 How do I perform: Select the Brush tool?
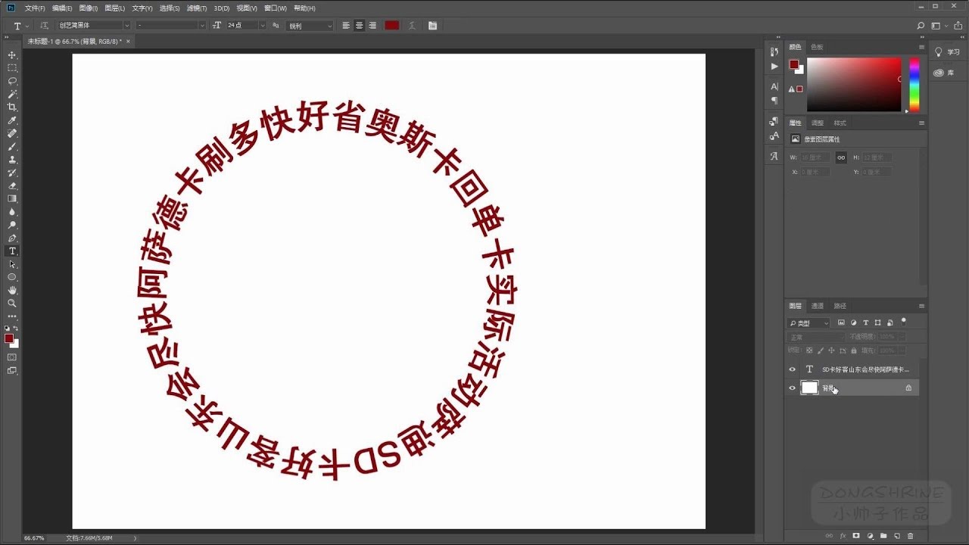(x=12, y=146)
